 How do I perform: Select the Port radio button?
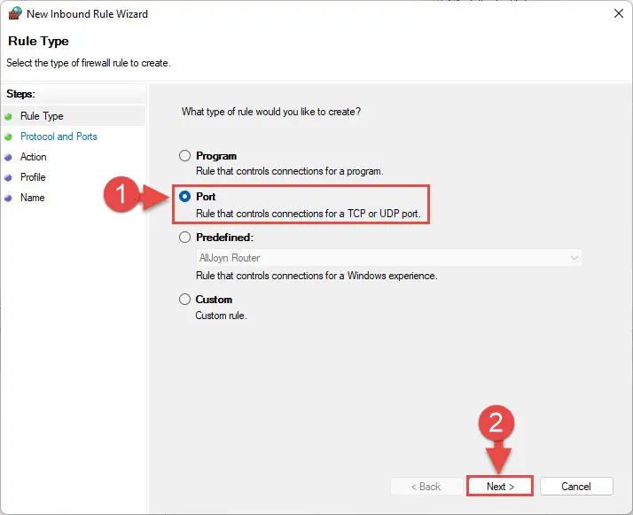coord(184,197)
